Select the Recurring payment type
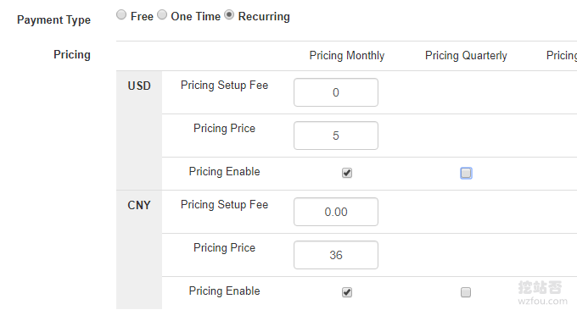Screen dimensions: 577x310 pyautogui.click(x=229, y=15)
